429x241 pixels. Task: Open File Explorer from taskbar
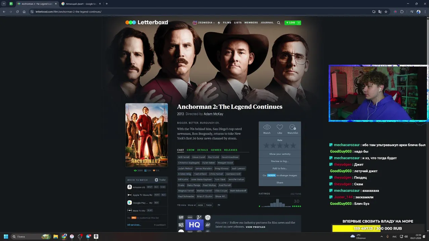point(56,237)
